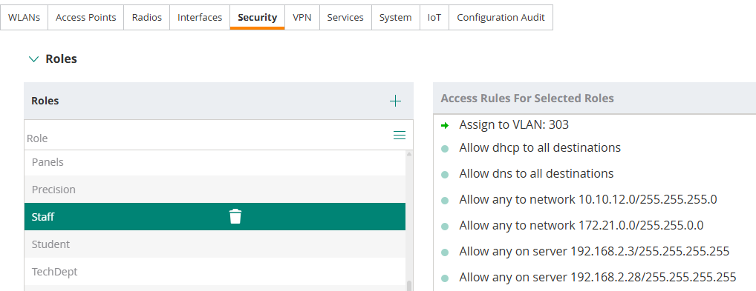
Task: Open the Interfaces tab
Action: point(200,17)
